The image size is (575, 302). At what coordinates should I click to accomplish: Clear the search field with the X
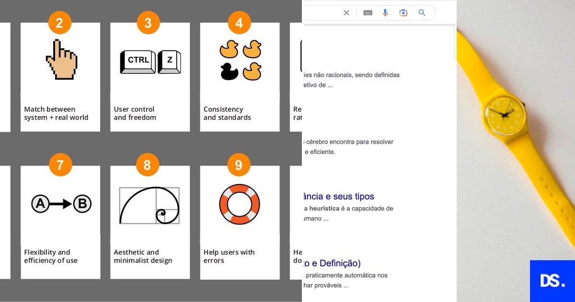click(x=346, y=13)
